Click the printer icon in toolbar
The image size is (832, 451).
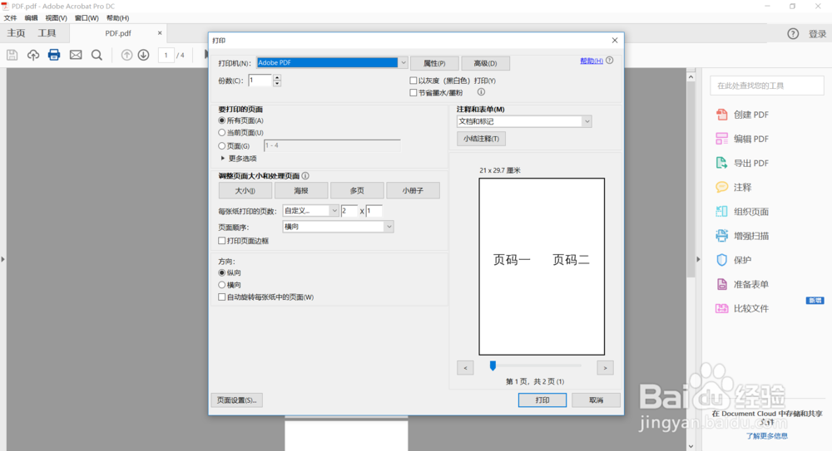tap(54, 55)
